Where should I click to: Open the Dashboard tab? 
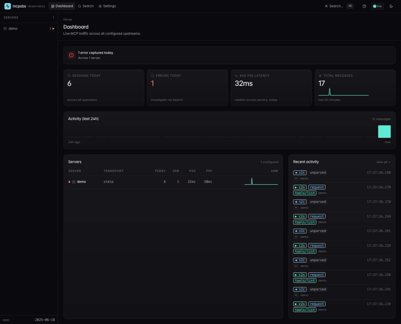pos(62,6)
